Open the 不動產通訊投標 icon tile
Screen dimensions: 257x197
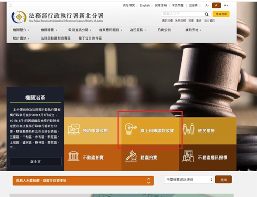click(x=188, y=156)
